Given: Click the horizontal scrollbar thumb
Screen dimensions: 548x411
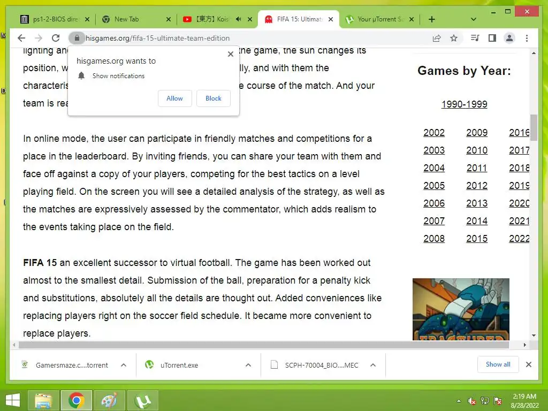Looking at the screenshot, I should 264,345.
